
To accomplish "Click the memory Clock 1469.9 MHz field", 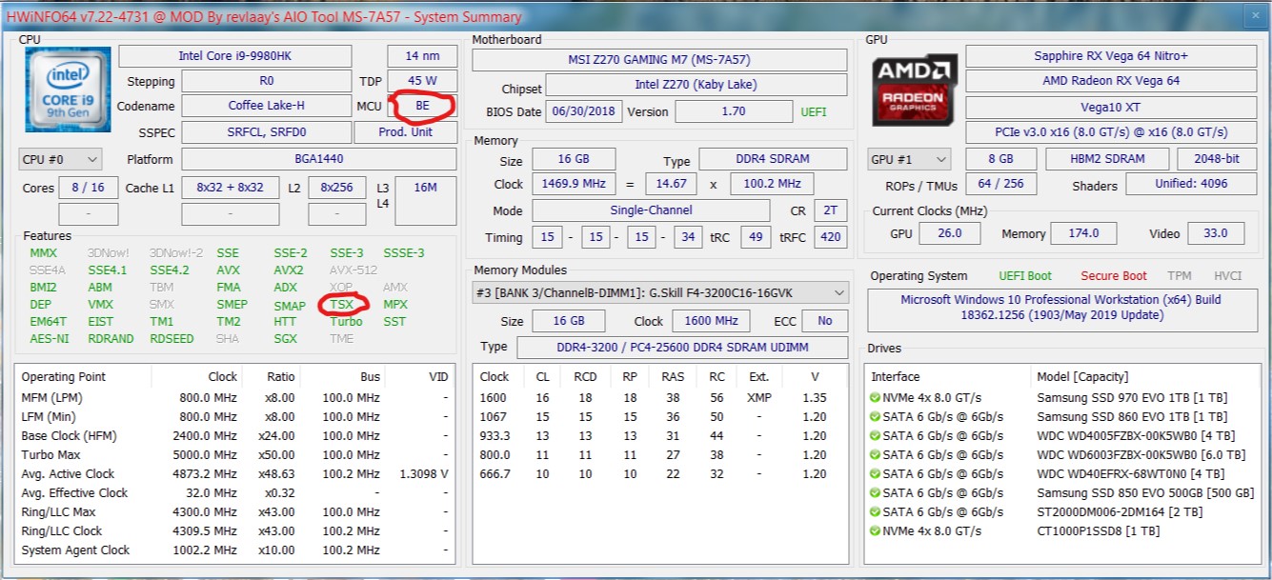I will (574, 184).
